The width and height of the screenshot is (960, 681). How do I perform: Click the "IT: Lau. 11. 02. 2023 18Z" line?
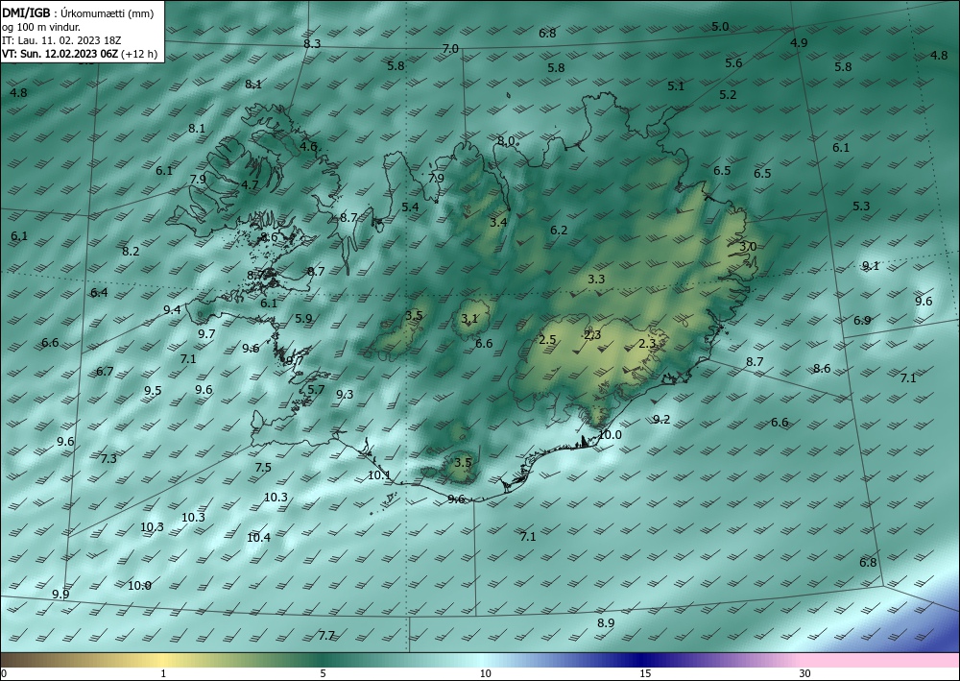tap(61, 40)
